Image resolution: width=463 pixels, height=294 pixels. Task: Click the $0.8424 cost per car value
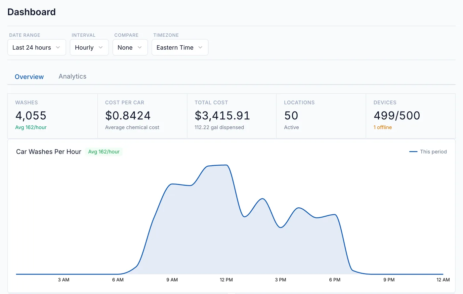click(128, 115)
